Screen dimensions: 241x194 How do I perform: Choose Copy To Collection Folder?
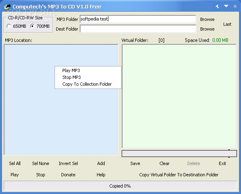pos(88,84)
